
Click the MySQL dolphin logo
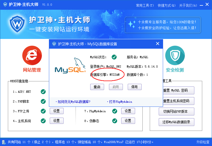pyautogui.click(x=70, y=66)
